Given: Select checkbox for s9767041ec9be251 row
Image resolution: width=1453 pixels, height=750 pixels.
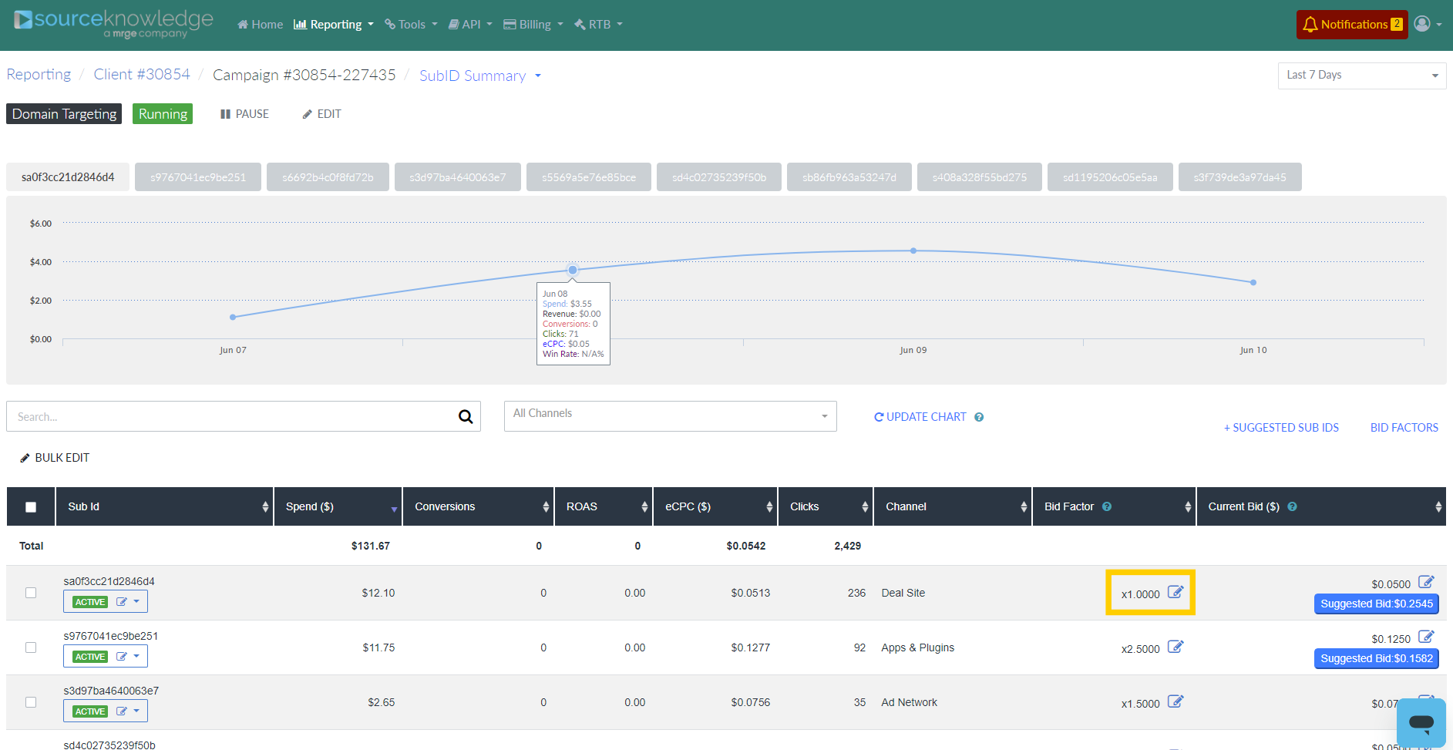Looking at the screenshot, I should coord(31,647).
